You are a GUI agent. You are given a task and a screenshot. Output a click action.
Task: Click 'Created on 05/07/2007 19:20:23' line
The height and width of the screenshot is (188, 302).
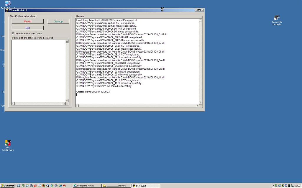click(93, 92)
